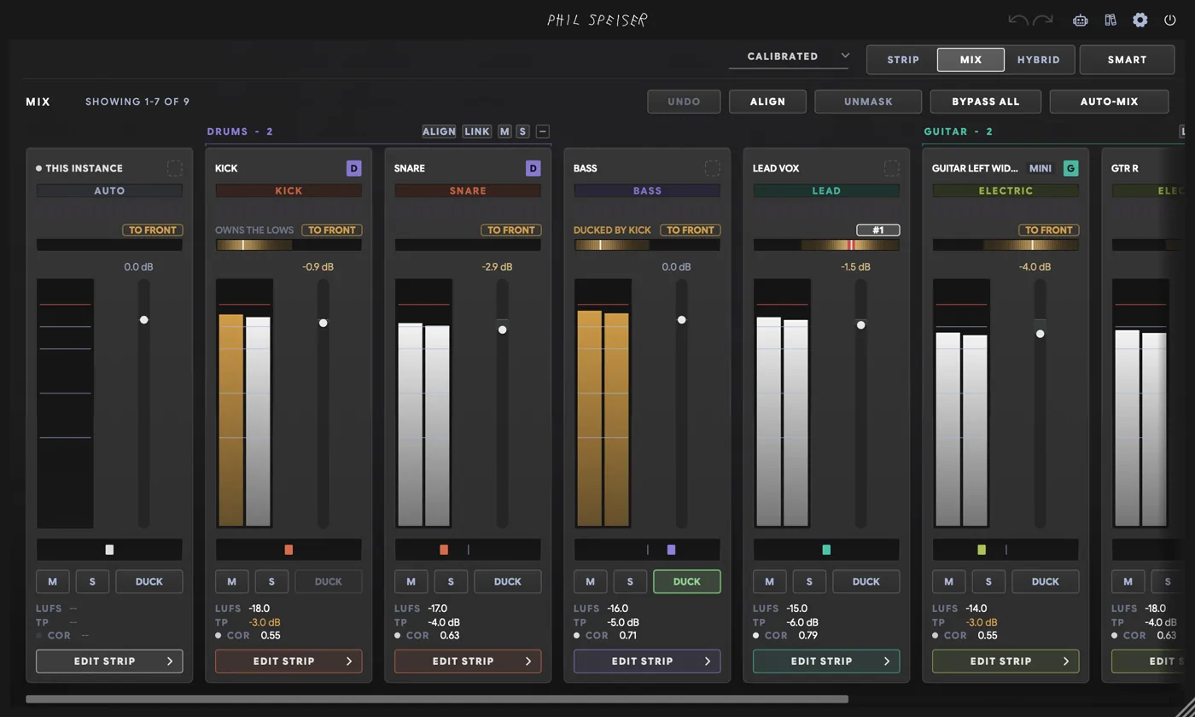This screenshot has height=717, width=1195.
Task: Run AUTO-MIX
Action: pyautogui.click(x=1109, y=102)
